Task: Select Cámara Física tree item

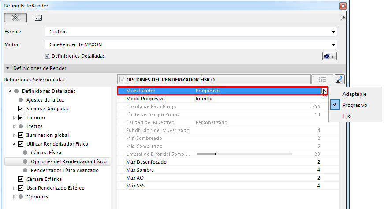Action: (x=46, y=153)
